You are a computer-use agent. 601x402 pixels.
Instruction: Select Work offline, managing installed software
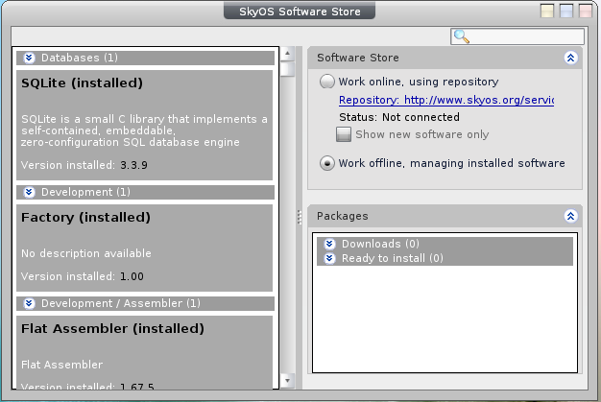tap(327, 163)
